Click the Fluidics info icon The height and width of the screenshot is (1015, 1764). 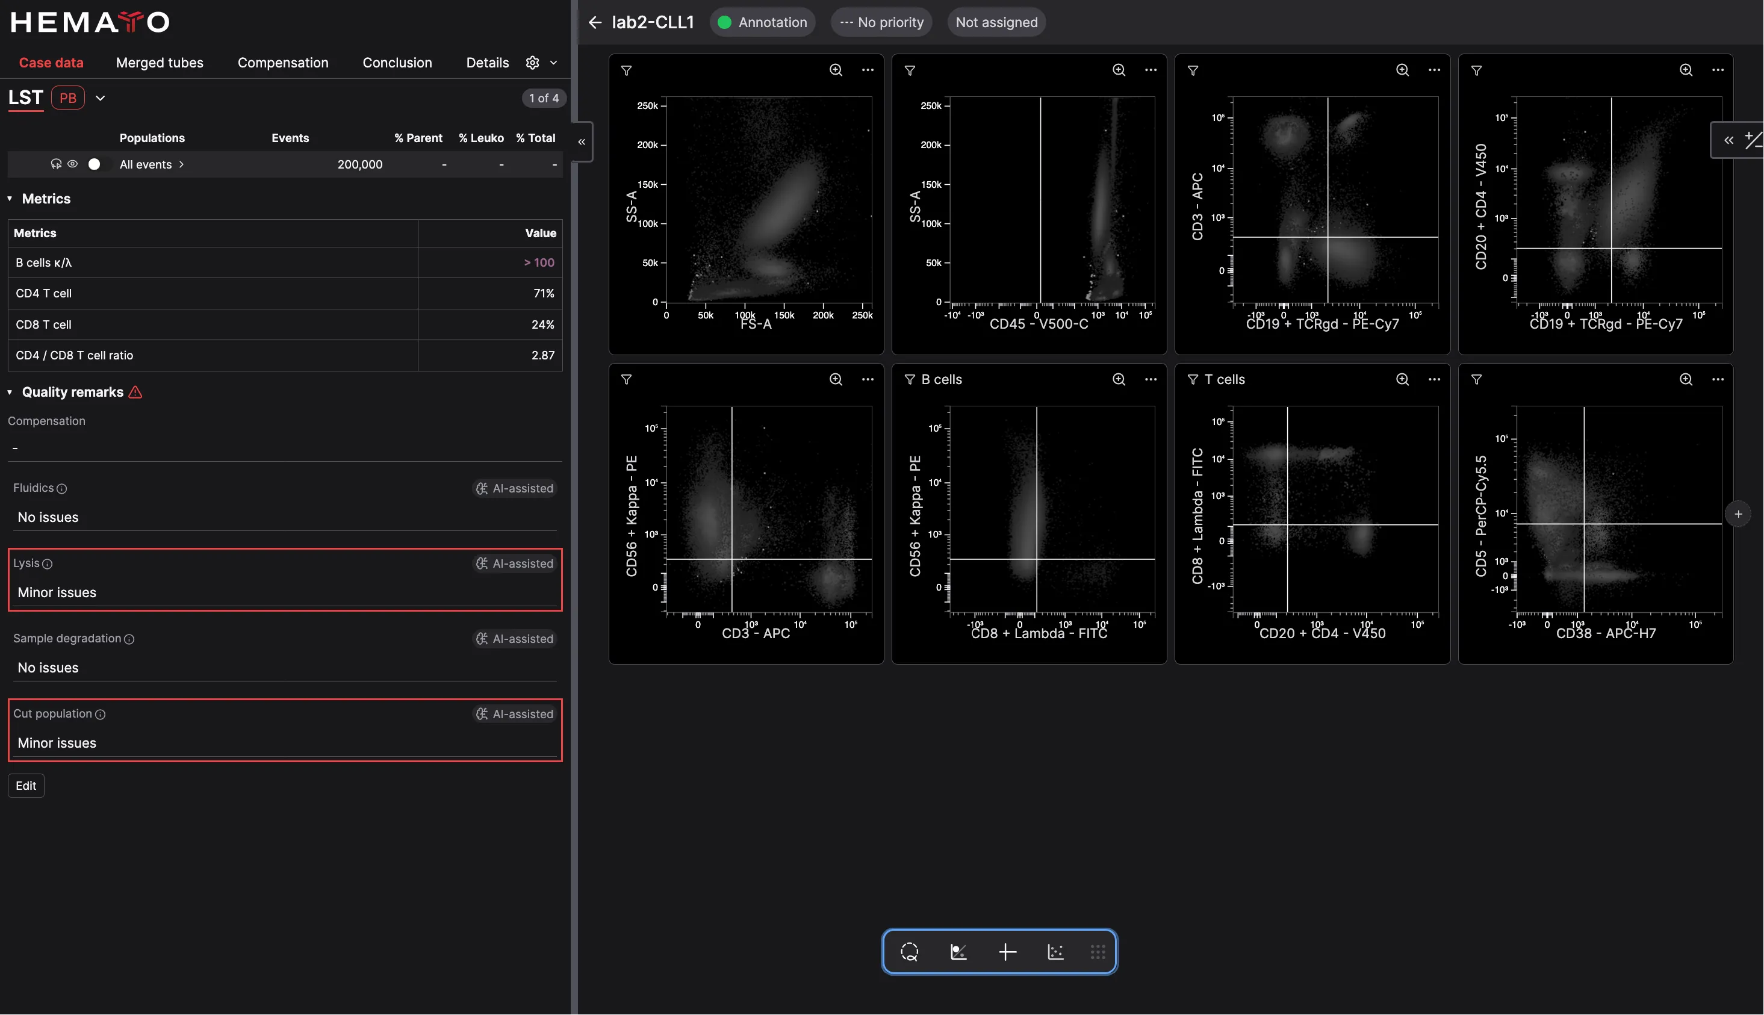(x=61, y=489)
